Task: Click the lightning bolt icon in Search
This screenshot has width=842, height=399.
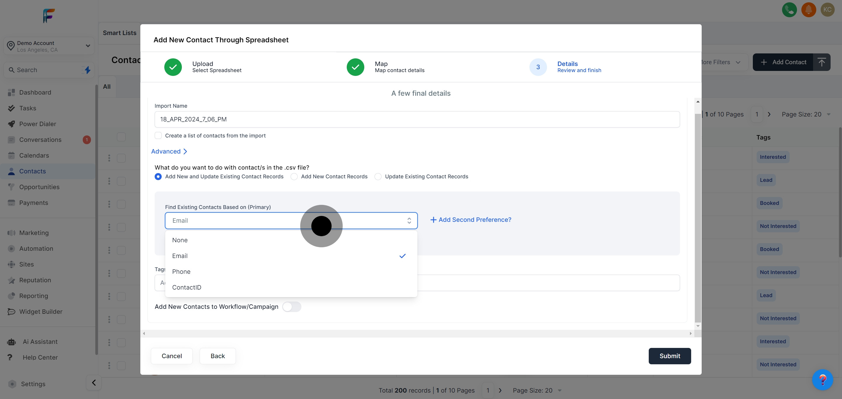Action: pos(87,70)
